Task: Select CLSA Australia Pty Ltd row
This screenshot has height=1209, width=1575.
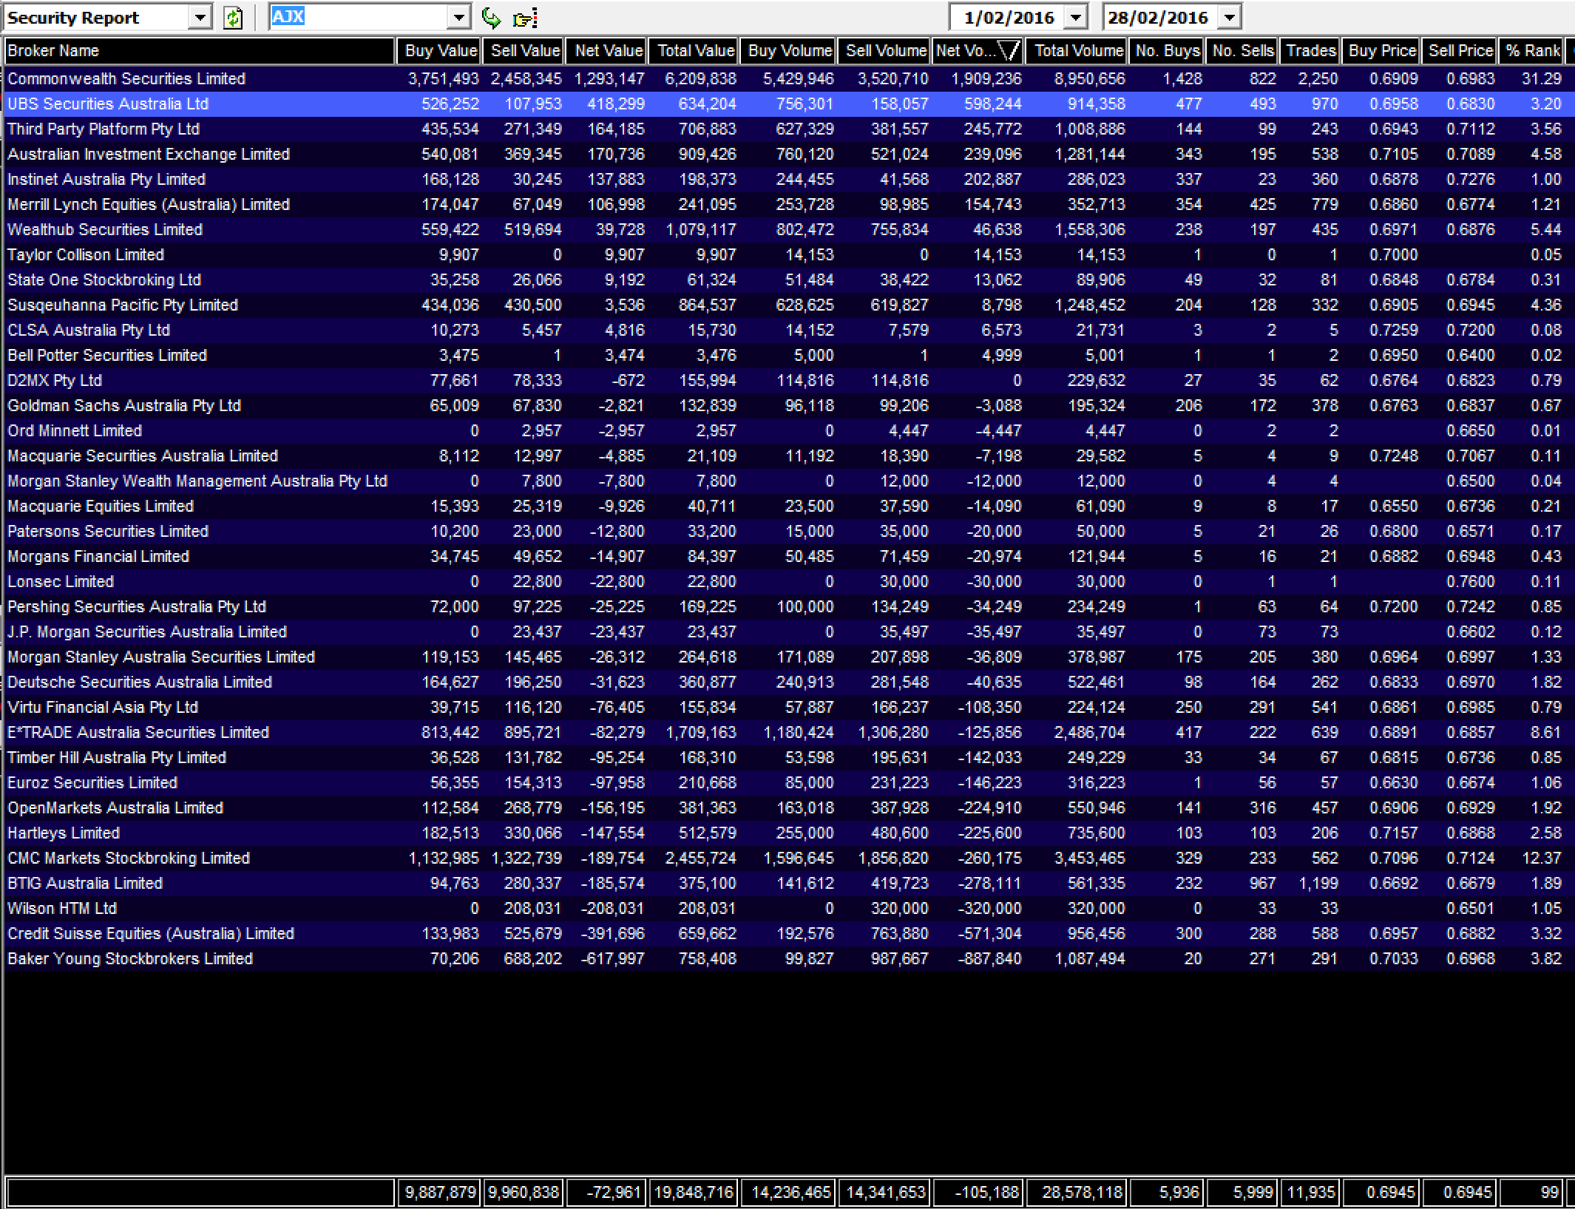Action: coord(789,330)
